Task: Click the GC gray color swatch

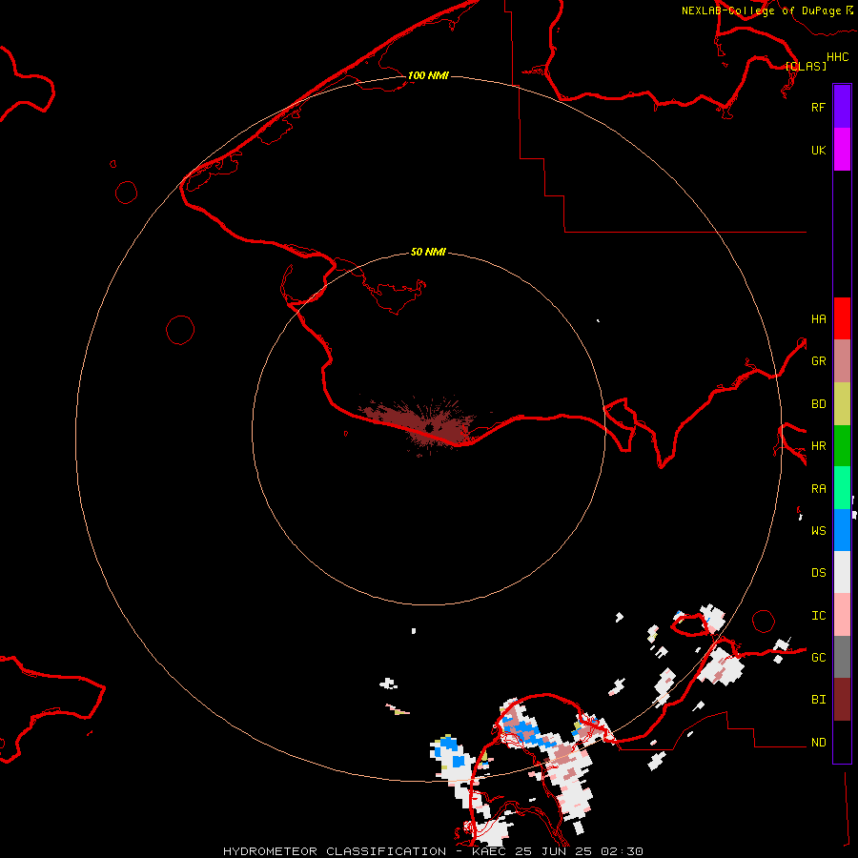Action: click(x=842, y=657)
